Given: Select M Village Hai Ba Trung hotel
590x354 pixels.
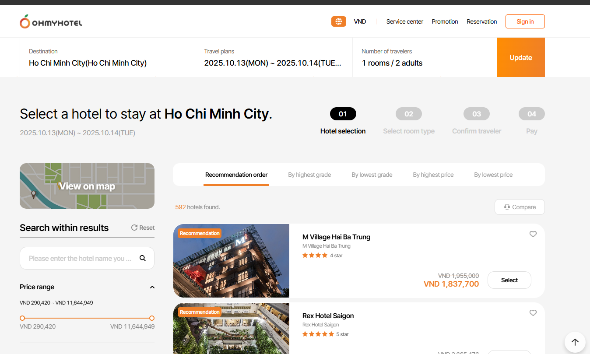Looking at the screenshot, I should pos(509,280).
